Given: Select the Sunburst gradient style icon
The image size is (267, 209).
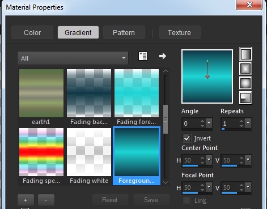Looking at the screenshot, I should click(x=245, y=83).
